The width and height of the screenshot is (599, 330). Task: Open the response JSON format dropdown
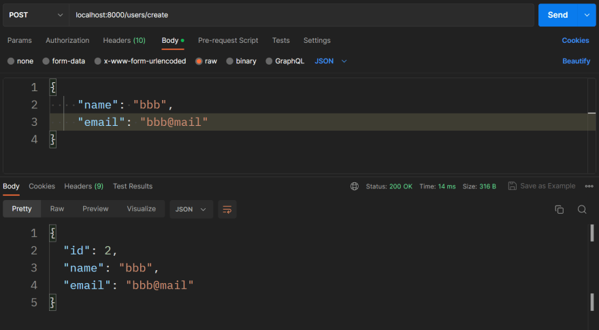pyautogui.click(x=191, y=210)
